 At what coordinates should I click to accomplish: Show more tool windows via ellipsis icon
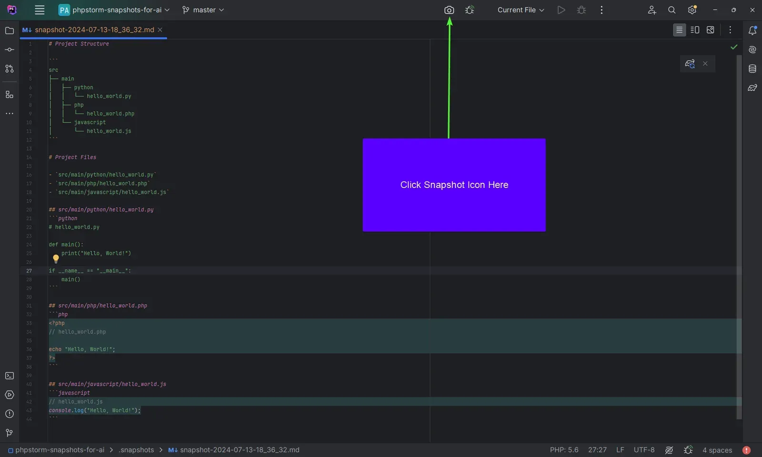[x=10, y=114]
